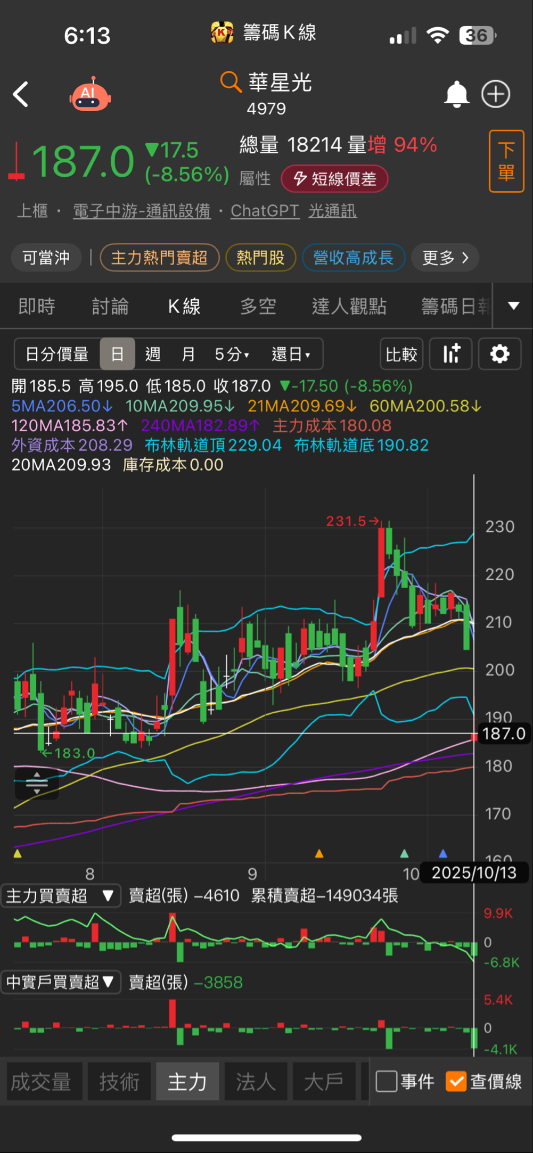Tap the 187.0 price label on axis

coord(504,734)
